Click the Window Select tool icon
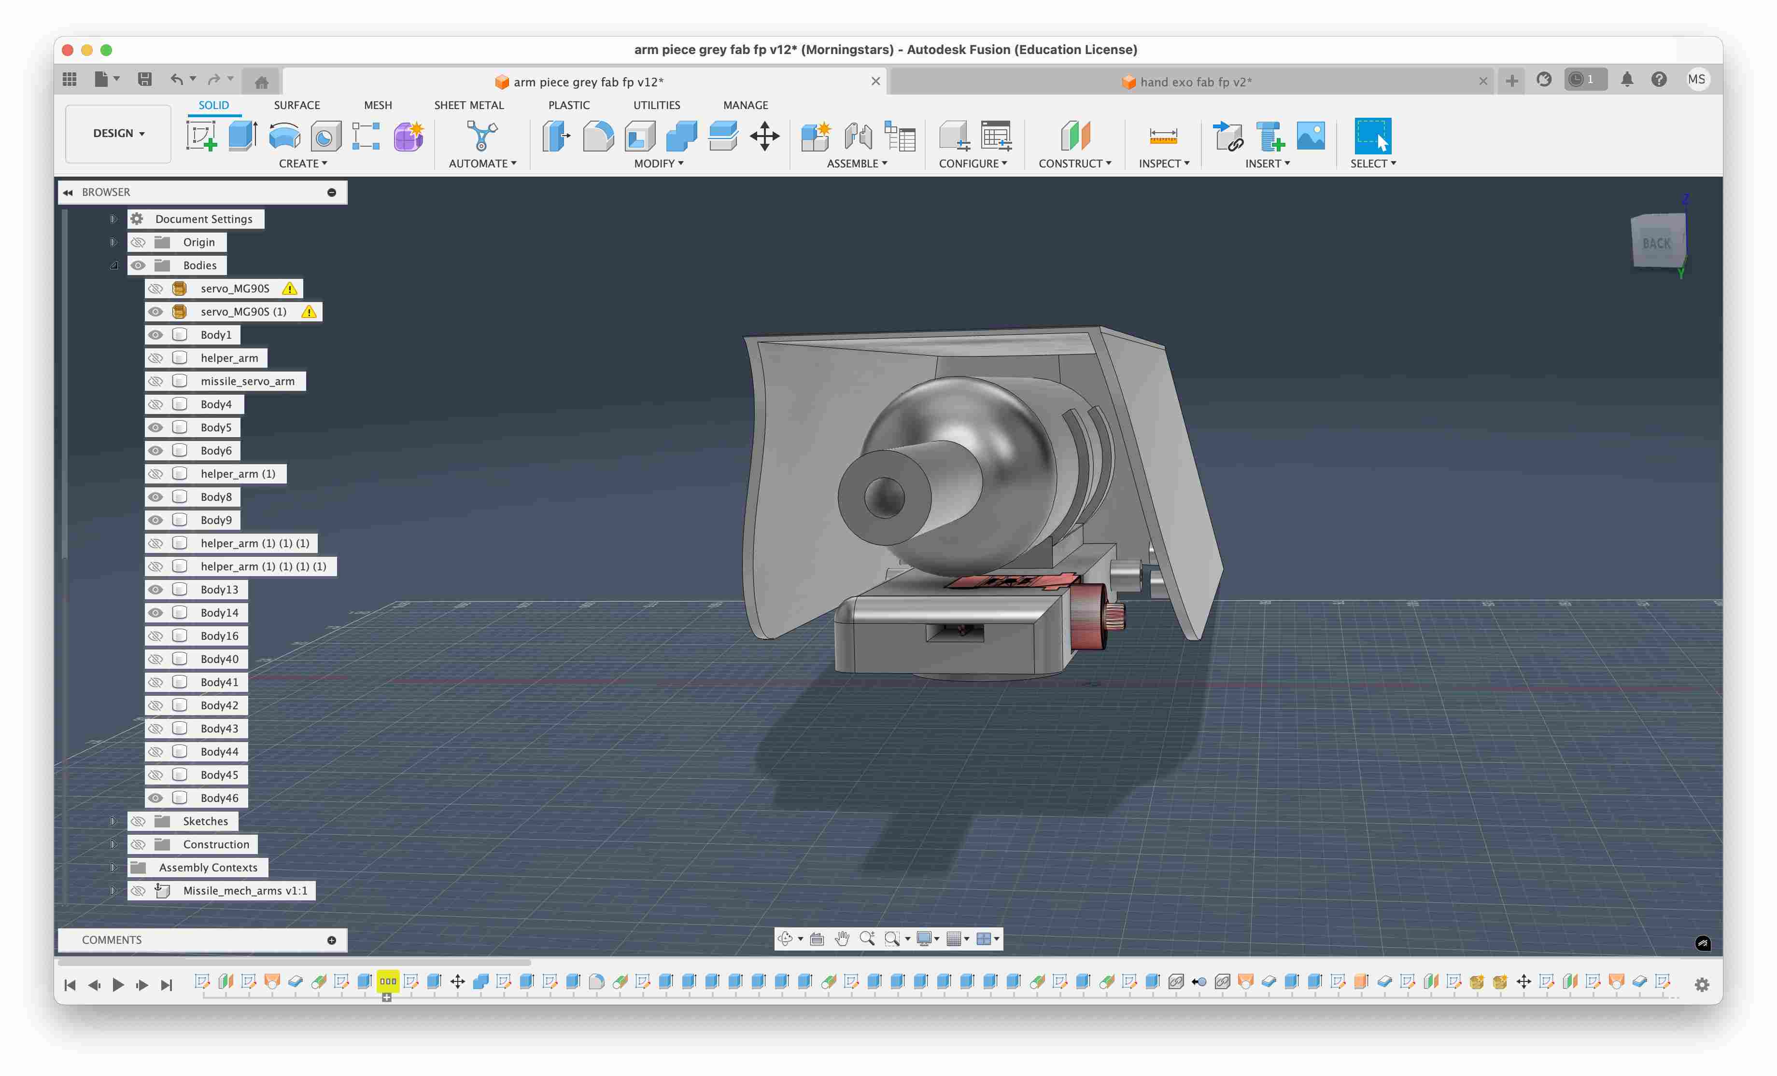1777x1076 pixels. [1372, 136]
